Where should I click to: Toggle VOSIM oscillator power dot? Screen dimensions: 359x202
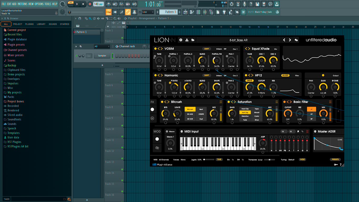click(155, 49)
